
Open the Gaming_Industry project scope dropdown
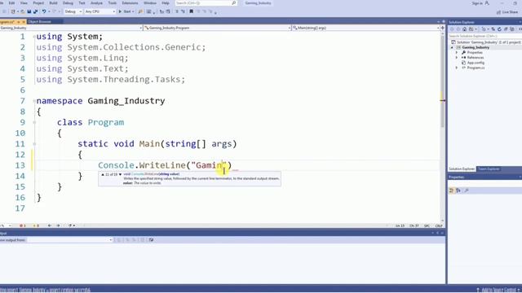click(x=71, y=28)
